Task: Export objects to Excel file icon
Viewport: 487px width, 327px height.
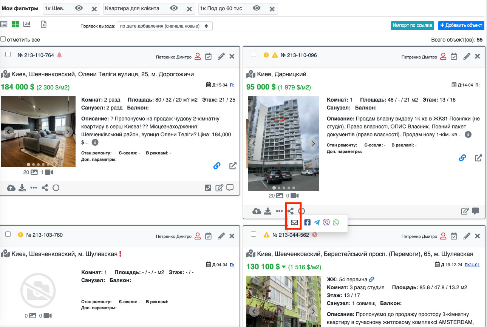Action: 43,25
